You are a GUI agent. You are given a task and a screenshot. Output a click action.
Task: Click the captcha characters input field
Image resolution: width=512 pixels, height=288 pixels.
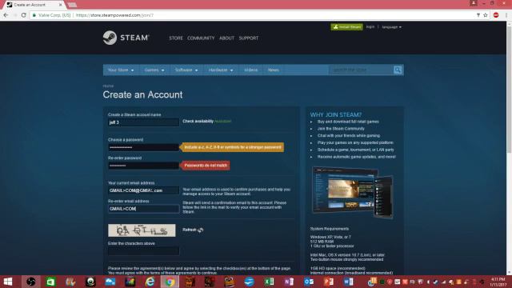[x=143, y=250]
